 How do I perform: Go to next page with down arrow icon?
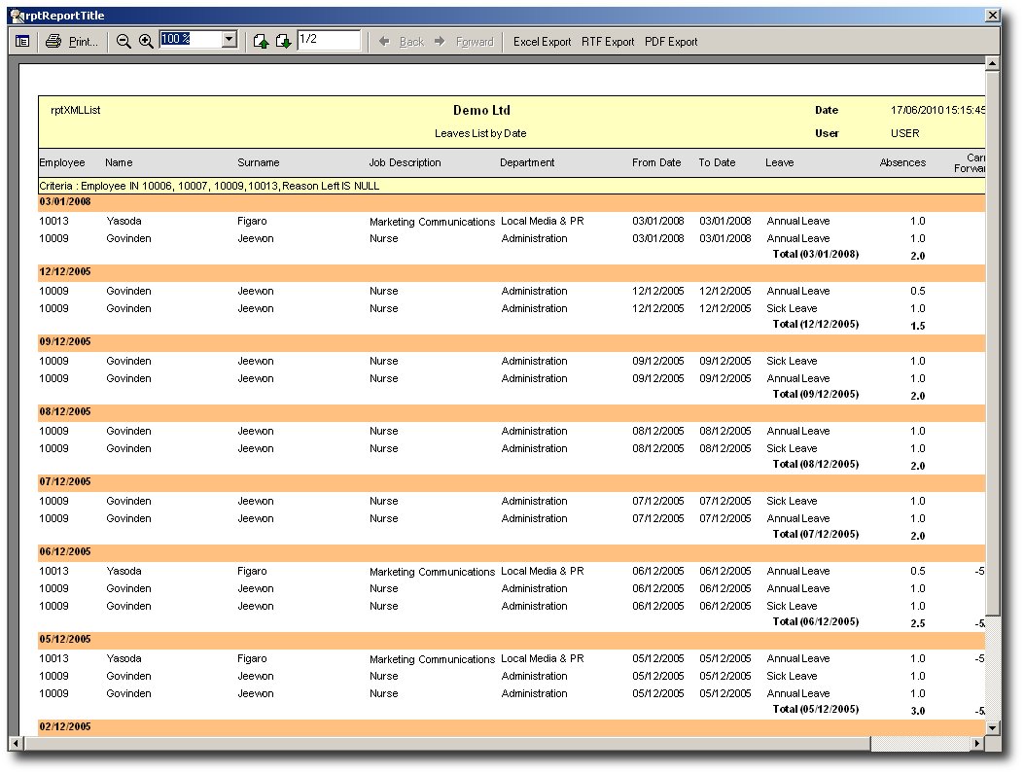(283, 41)
